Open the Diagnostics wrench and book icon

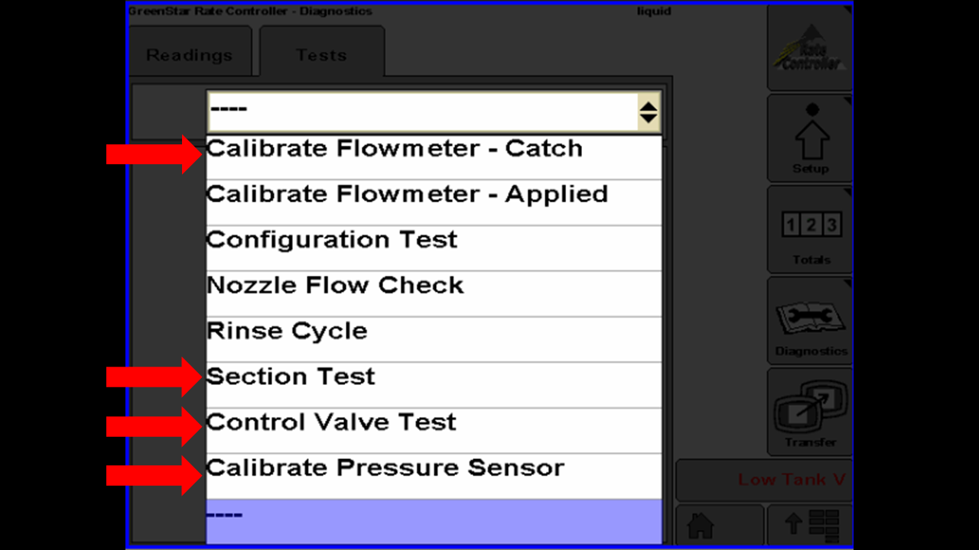pyautogui.click(x=810, y=320)
